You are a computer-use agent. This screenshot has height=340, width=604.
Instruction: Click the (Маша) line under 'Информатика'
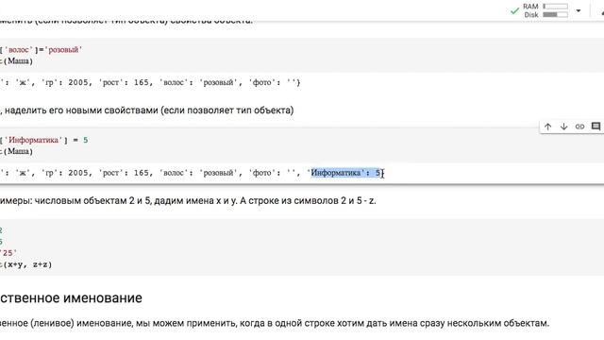tap(16, 151)
